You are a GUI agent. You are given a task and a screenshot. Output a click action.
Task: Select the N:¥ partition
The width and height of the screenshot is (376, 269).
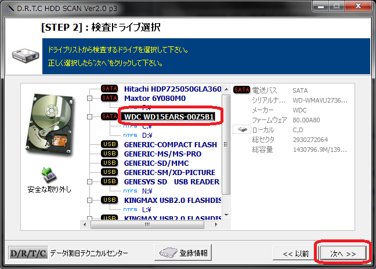tap(147, 191)
